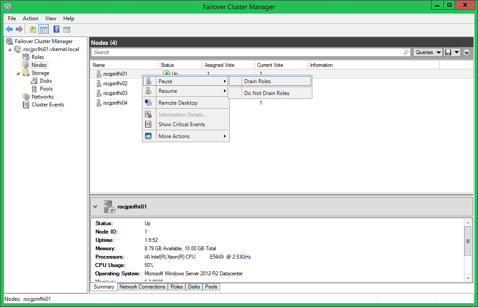Image resolution: width=478 pixels, height=307 pixels.
Task: Switch to the Summary tab
Action: point(104,287)
